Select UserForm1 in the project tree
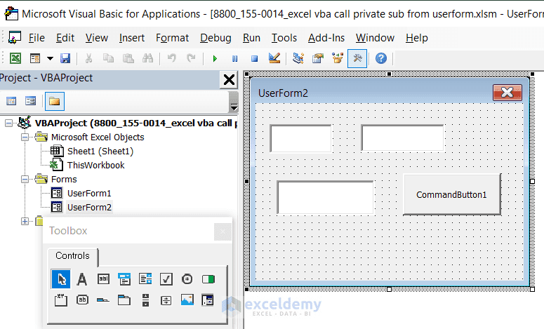 [89, 193]
